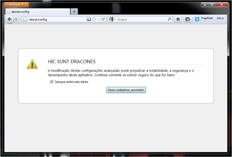Close the Firefox window
The image size is (232, 157).
click(222, 5)
